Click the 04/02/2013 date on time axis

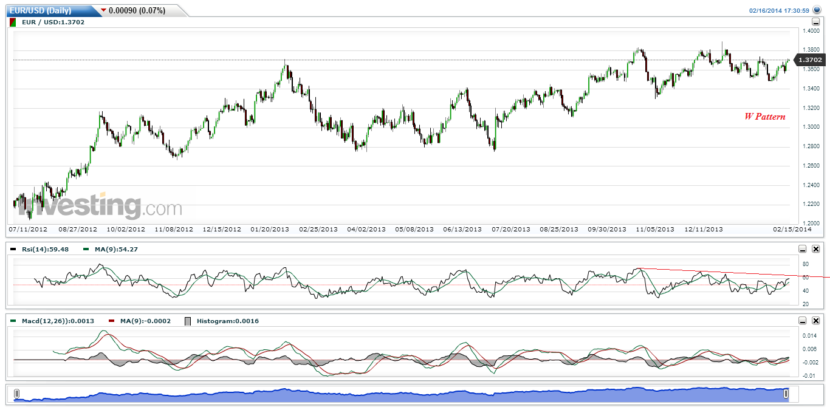coord(366,230)
